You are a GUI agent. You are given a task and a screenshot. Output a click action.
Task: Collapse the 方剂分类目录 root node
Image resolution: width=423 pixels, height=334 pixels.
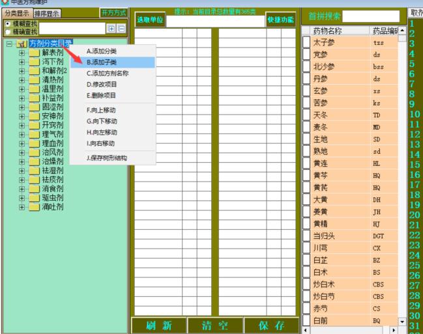[x=9, y=44]
